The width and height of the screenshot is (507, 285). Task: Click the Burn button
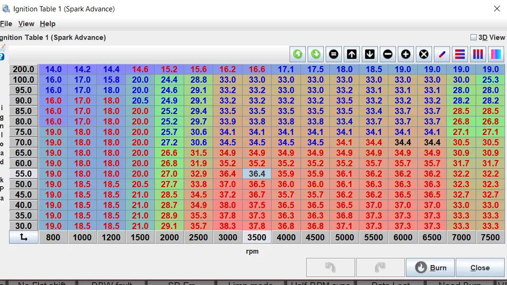431,267
